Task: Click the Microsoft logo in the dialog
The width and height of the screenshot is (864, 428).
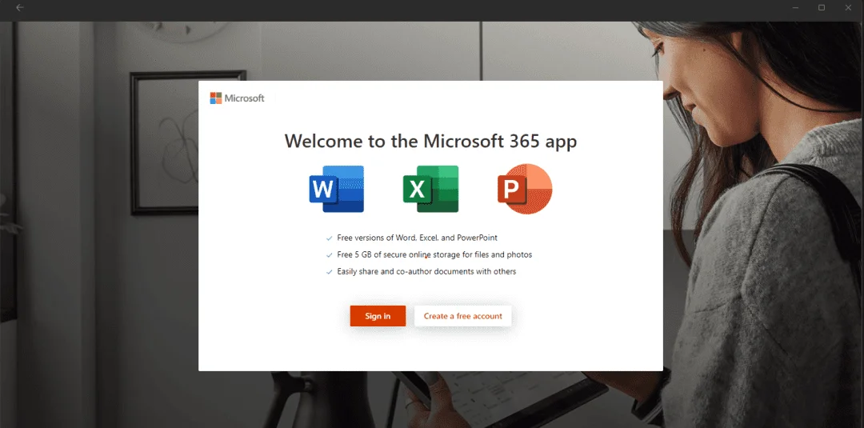Action: click(x=237, y=98)
